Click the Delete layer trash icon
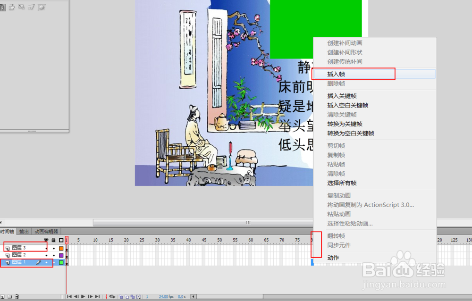This screenshot has height=301, width=472. pyautogui.click(x=17, y=297)
